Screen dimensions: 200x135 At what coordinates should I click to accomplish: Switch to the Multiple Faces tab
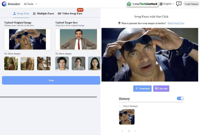click(x=43, y=13)
